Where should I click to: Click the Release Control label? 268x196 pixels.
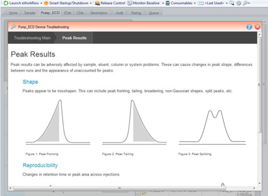click(x=113, y=3)
